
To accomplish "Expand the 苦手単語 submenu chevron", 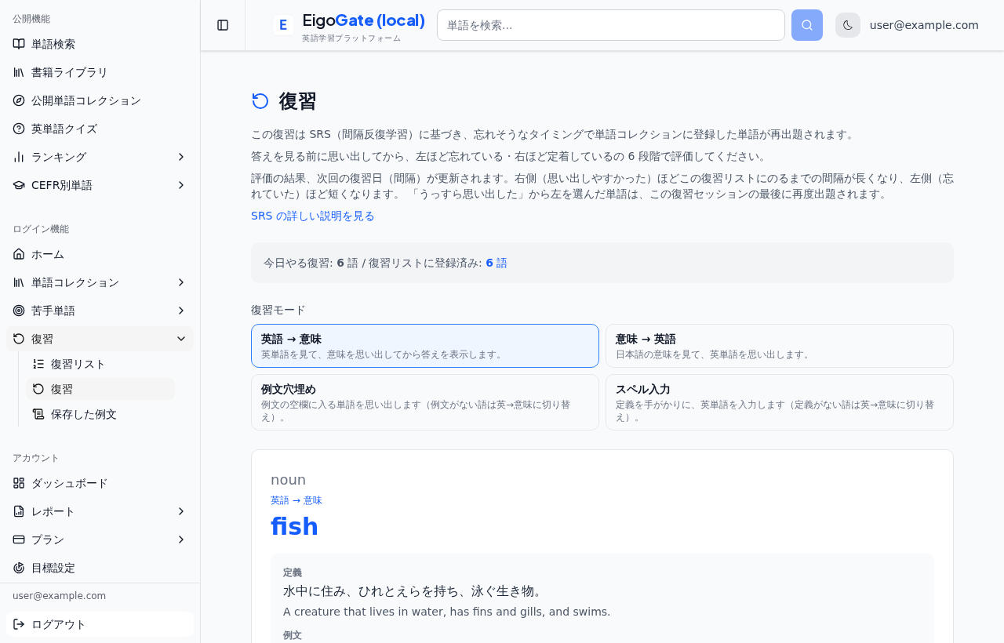I will tap(181, 311).
